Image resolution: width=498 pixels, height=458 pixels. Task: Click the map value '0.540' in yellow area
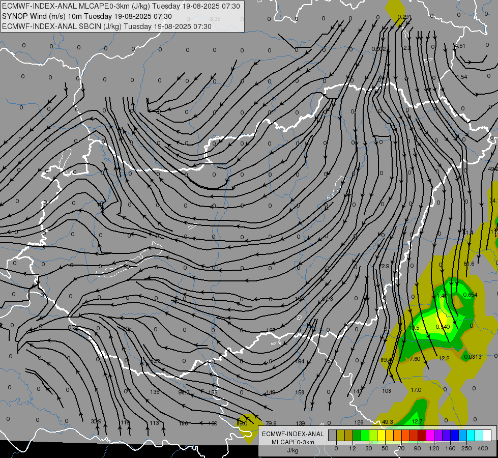(x=443, y=327)
